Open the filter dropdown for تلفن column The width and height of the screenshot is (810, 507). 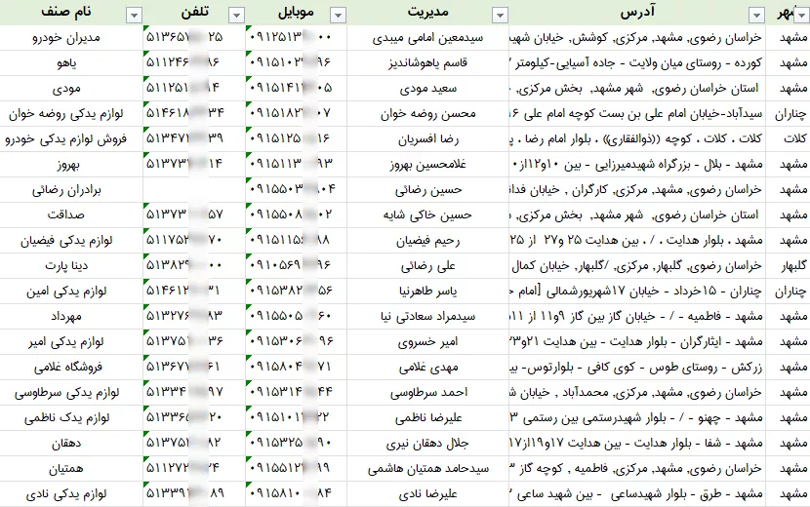point(236,16)
